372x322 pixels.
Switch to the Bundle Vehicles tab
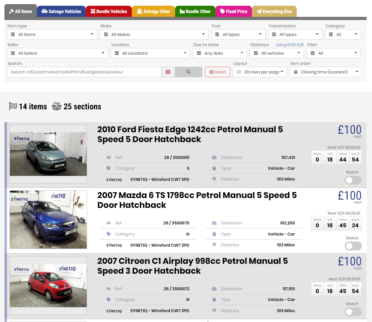109,11
